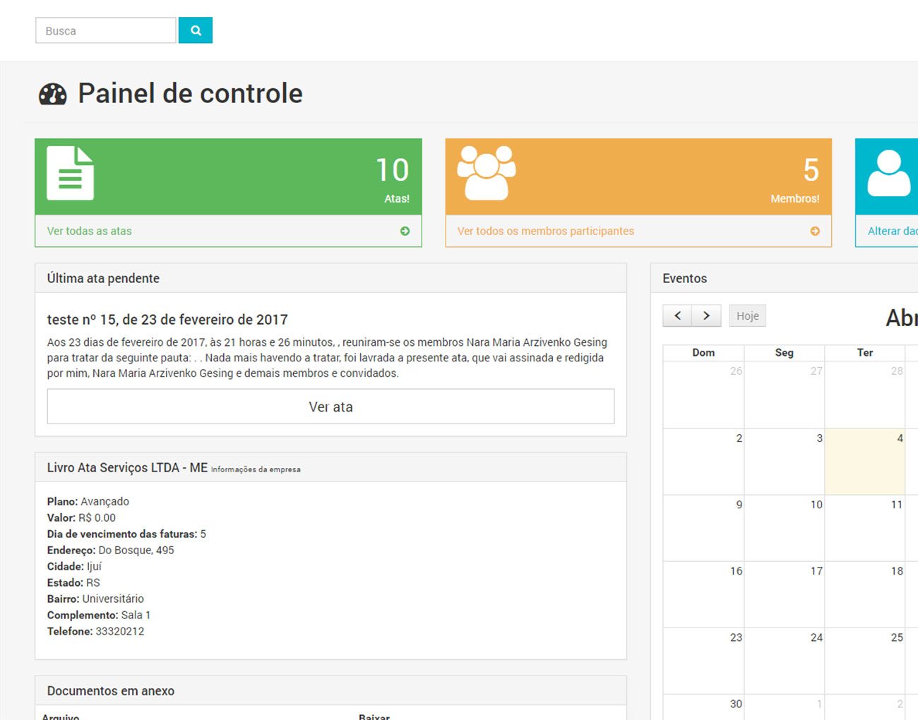Click the Seg column header
Viewport: 918px width, 720px height.
tap(785, 352)
